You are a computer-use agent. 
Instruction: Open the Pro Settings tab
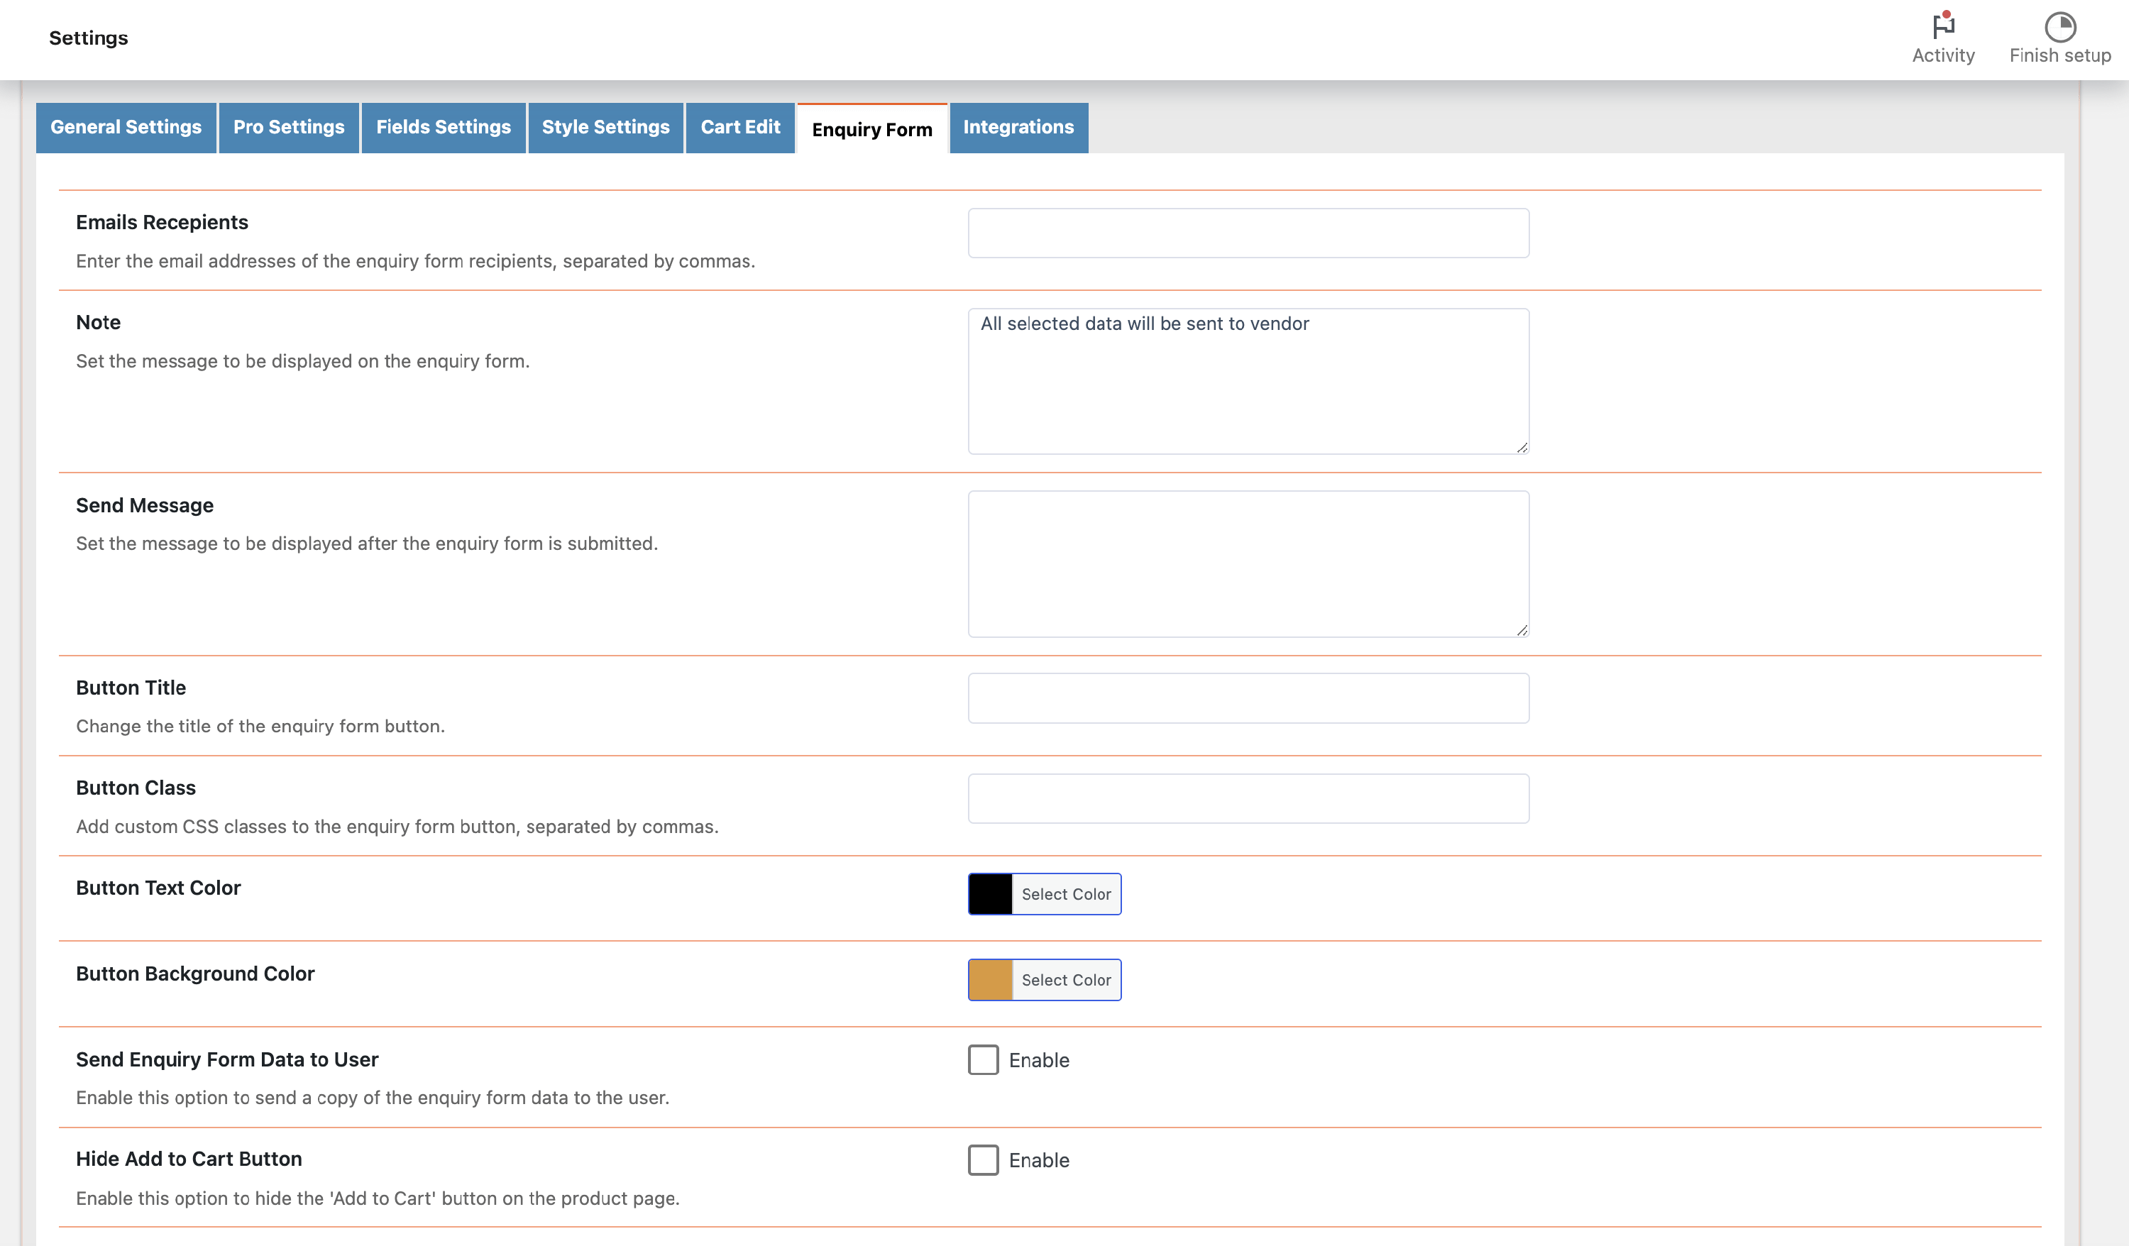(288, 128)
